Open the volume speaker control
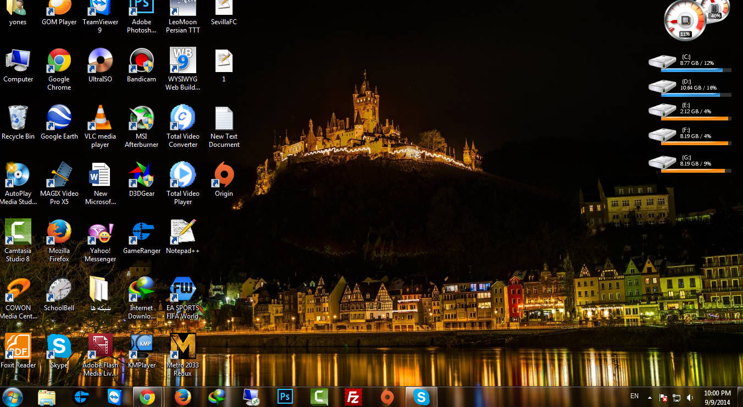743x407 pixels. 690,397
